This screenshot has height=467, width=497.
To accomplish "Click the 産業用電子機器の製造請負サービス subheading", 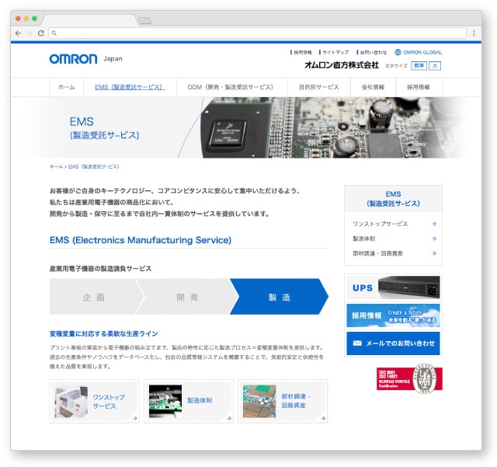I will click(100, 269).
